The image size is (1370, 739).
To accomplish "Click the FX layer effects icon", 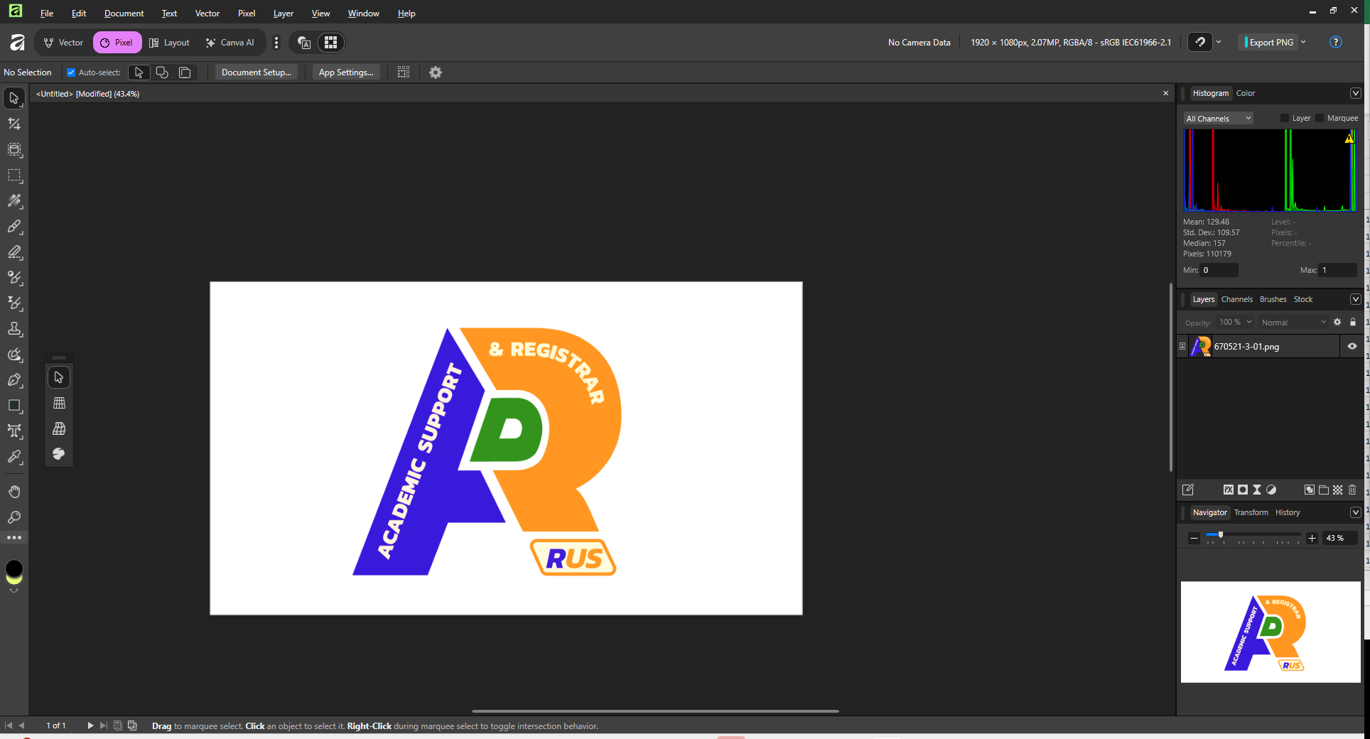I will tap(1228, 490).
